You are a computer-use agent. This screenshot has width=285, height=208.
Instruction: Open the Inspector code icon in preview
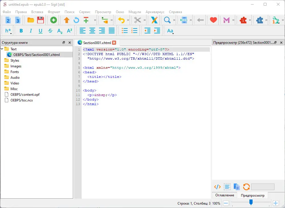217,187
